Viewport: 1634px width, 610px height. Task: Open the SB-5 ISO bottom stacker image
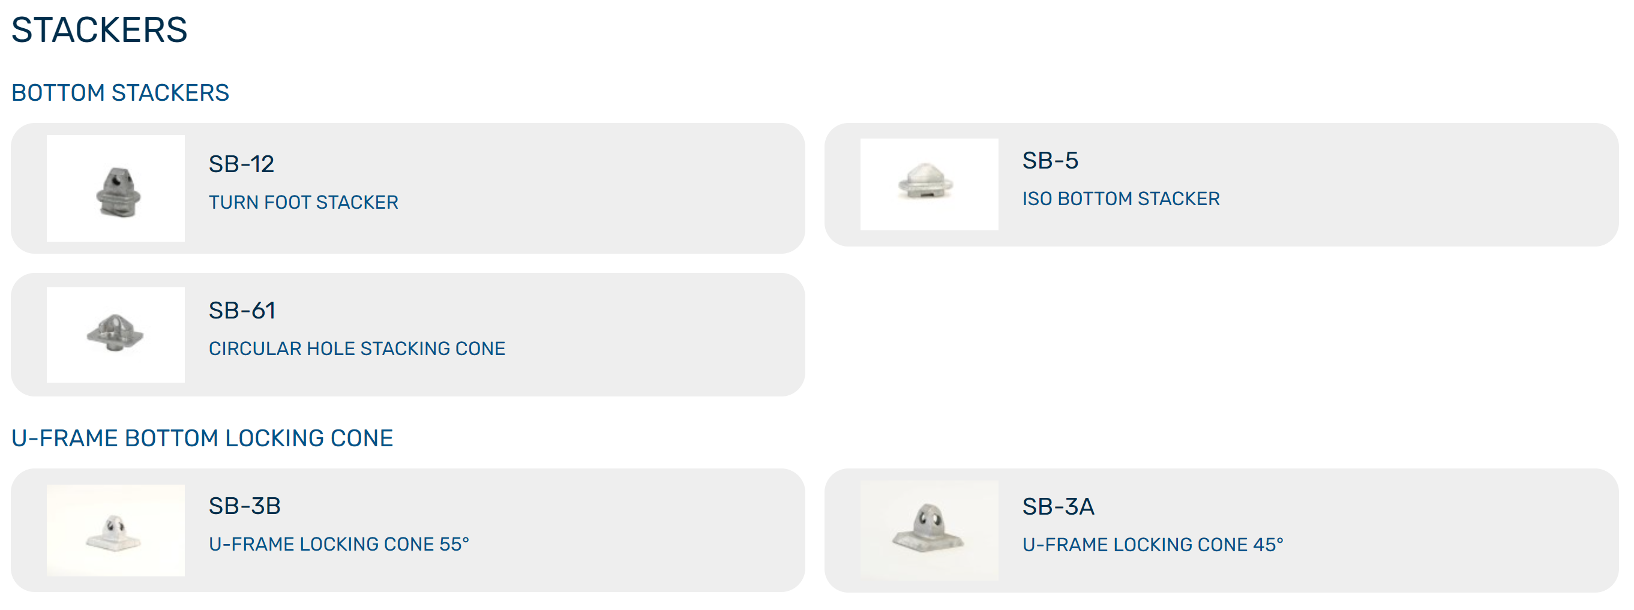[x=929, y=184]
